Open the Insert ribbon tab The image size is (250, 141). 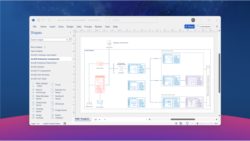[52, 27]
